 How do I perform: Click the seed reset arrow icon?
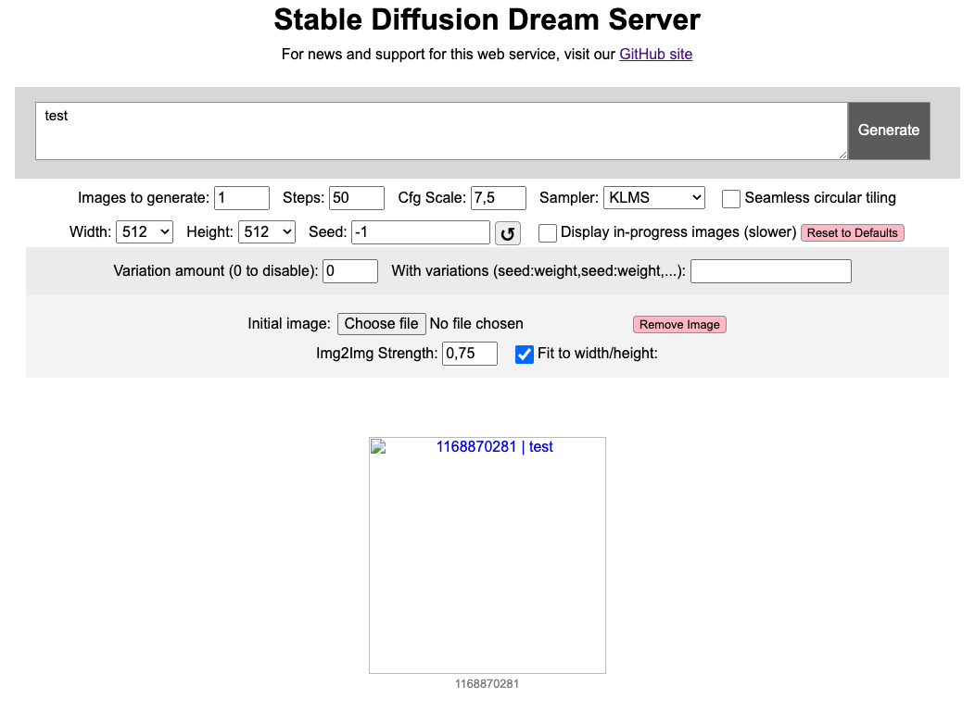pos(507,233)
